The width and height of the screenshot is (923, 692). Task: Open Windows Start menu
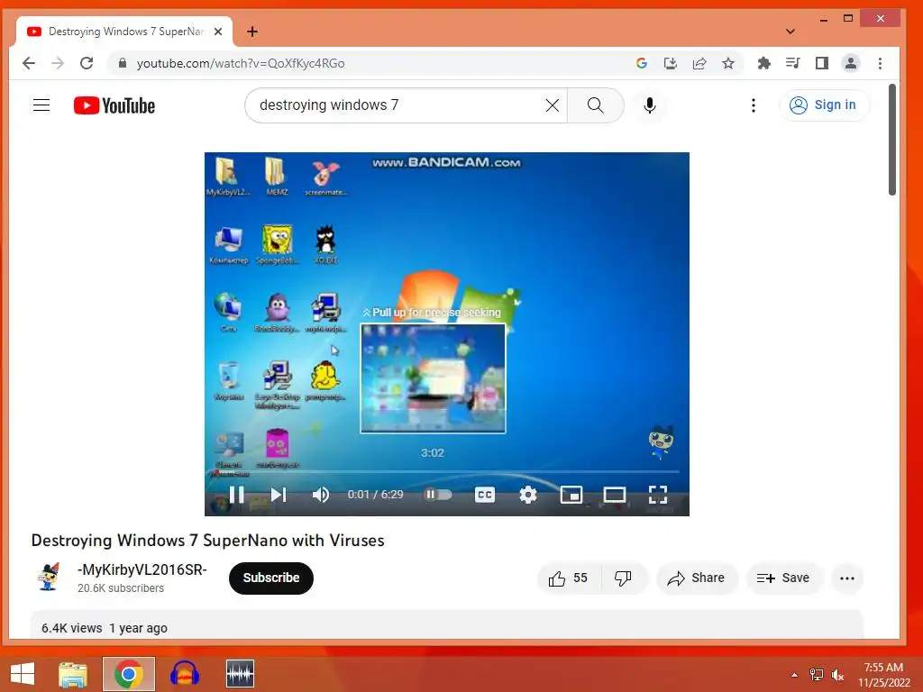click(x=23, y=674)
